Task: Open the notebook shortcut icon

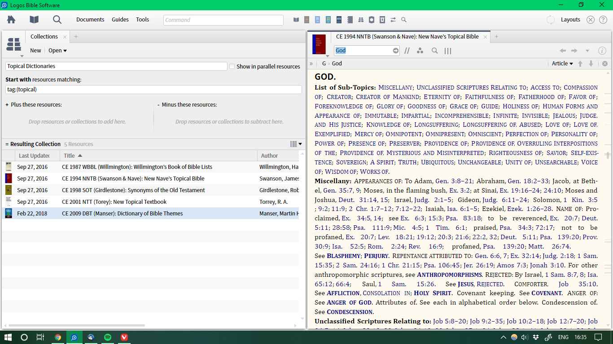Action: (350, 20)
